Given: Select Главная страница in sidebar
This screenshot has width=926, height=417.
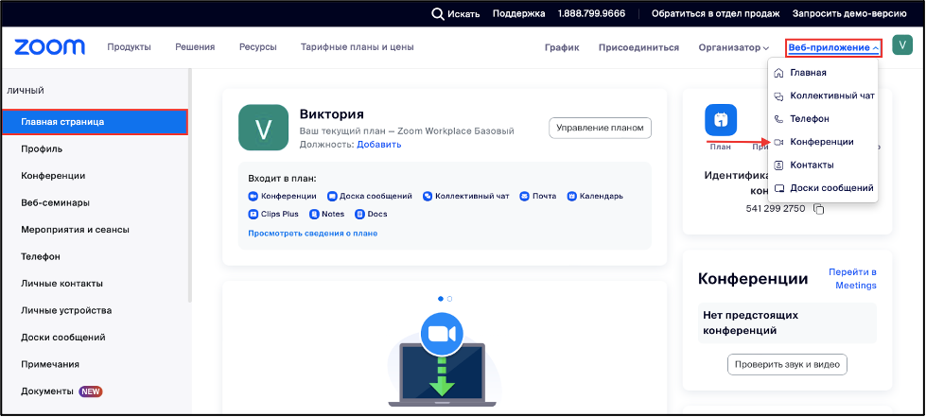Looking at the screenshot, I should (x=95, y=122).
